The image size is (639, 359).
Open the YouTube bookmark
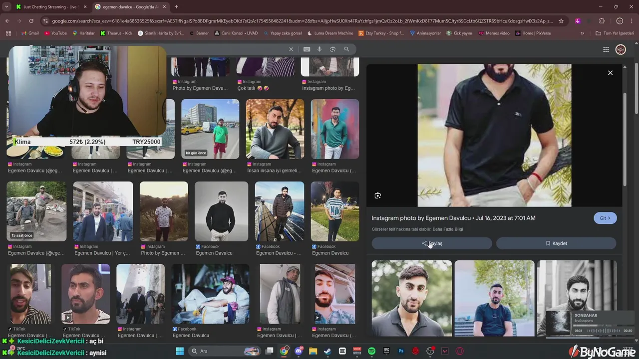55,33
